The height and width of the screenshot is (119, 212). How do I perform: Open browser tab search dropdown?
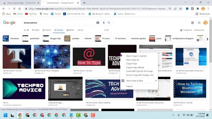(185, 2)
